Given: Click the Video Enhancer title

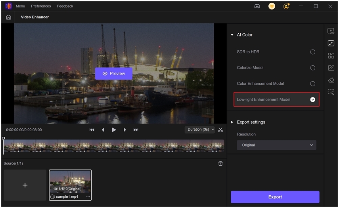Looking at the screenshot, I should (35, 17).
